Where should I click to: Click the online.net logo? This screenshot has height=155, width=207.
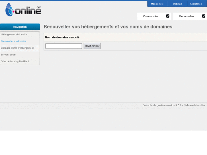[23, 10]
